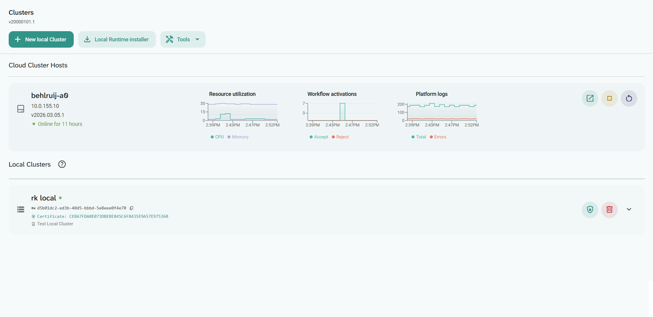Open behlruij-a0 cluster in new window
The image size is (653, 317).
pos(590,99)
